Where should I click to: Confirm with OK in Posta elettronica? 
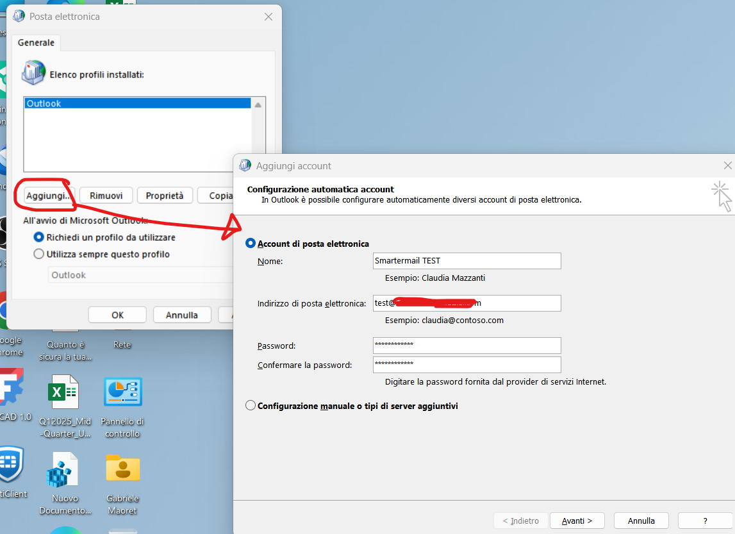(117, 315)
